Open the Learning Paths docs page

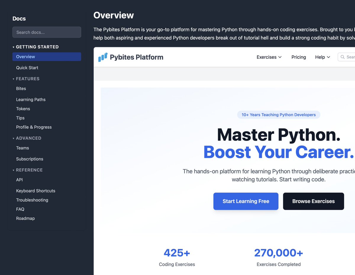31,100
